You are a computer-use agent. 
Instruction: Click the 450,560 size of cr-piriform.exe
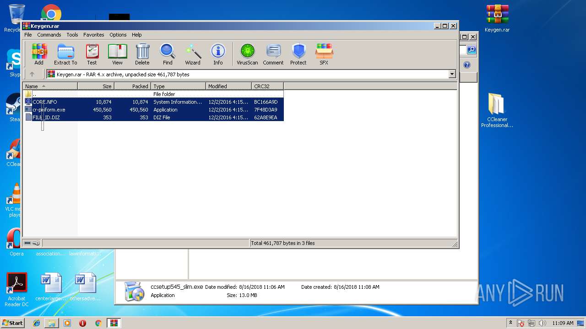(x=102, y=110)
